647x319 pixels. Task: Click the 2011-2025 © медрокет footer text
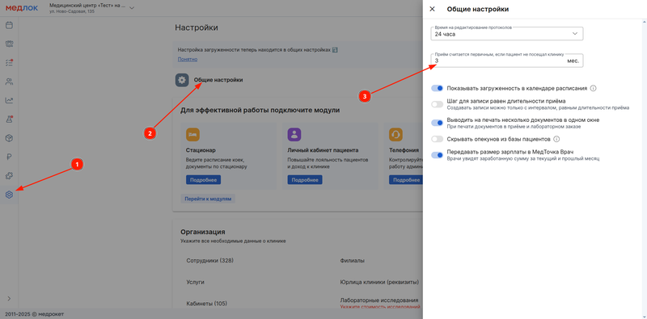34,313
